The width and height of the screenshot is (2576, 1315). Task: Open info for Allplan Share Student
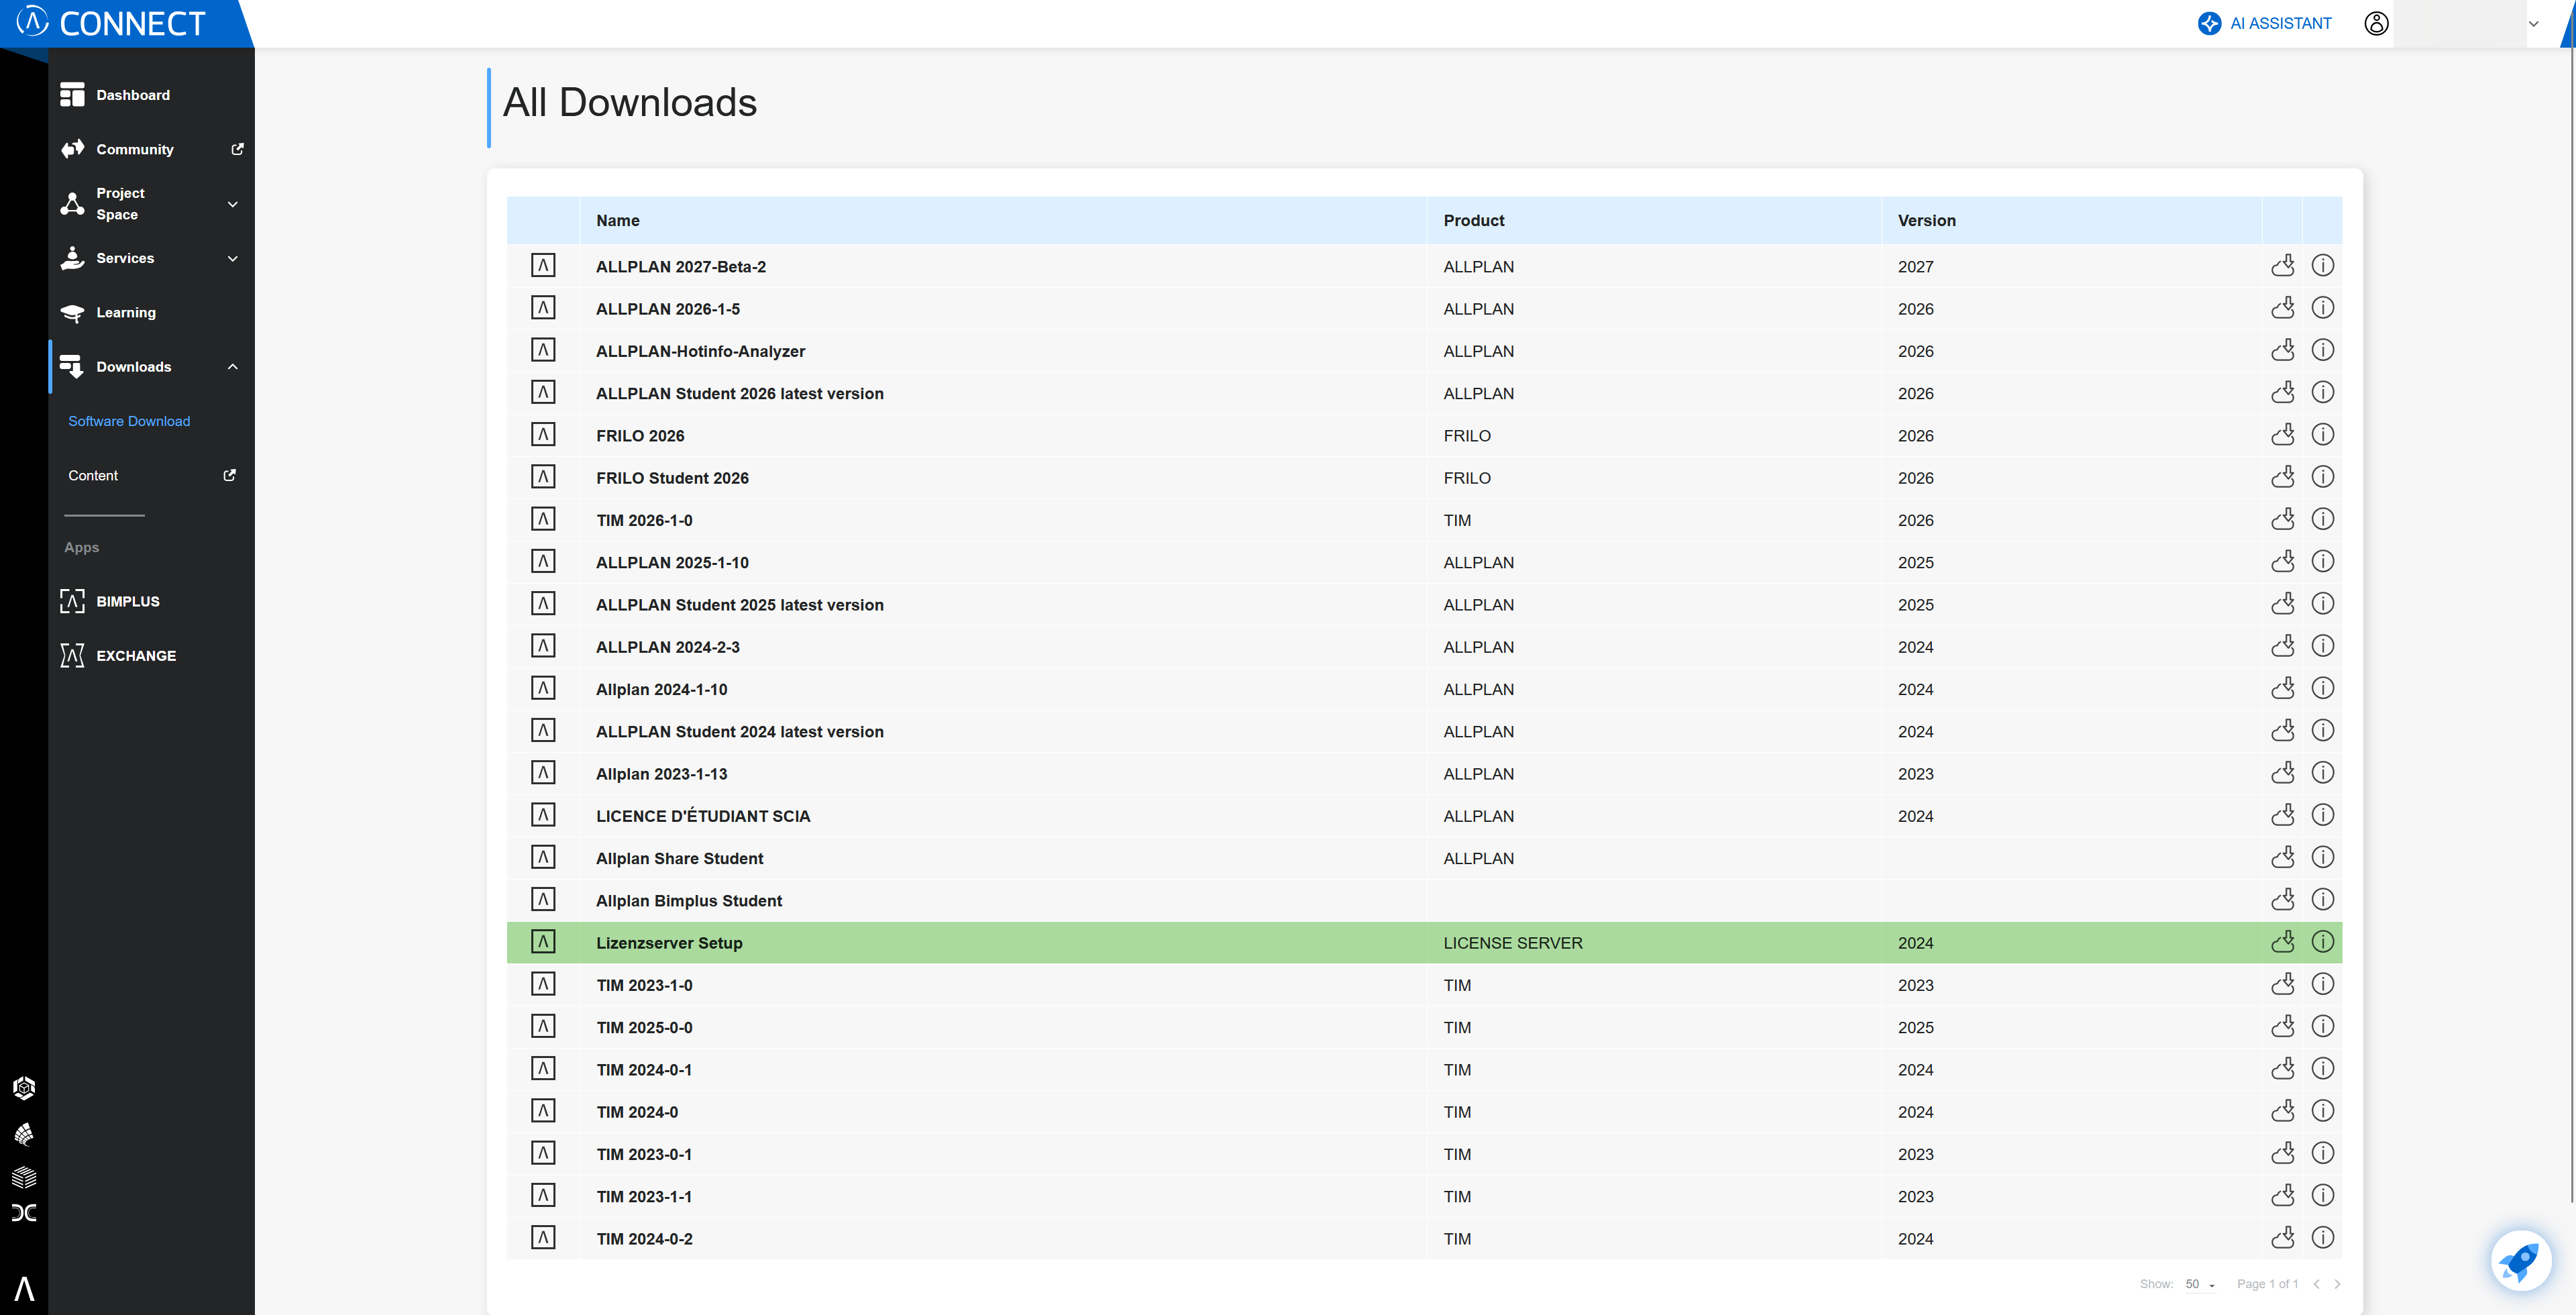pos(2323,857)
